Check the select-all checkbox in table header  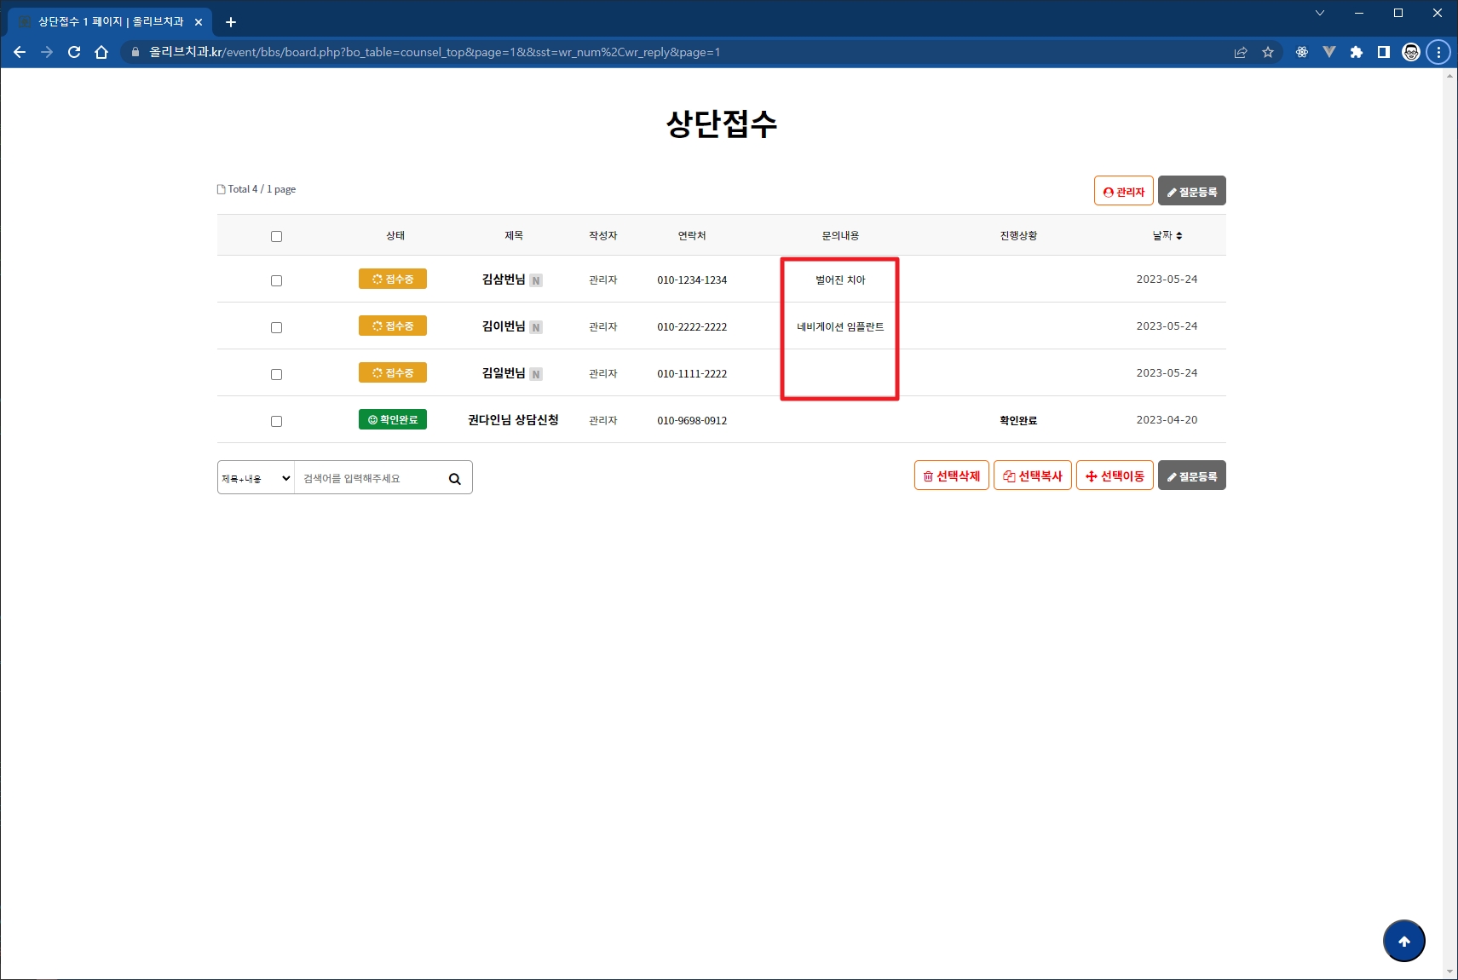coord(276,236)
